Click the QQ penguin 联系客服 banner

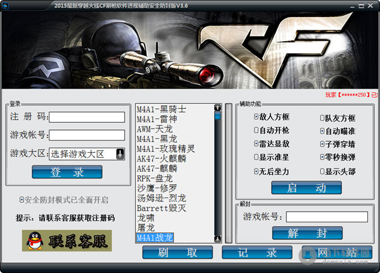point(67,241)
